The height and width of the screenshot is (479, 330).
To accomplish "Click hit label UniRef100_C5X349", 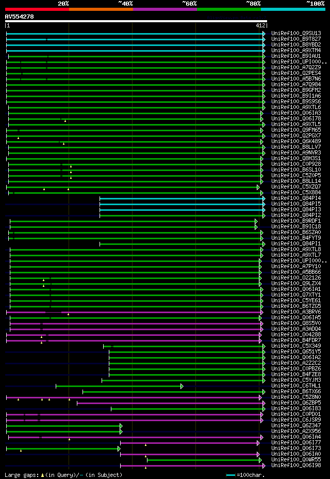I will click(296, 346).
